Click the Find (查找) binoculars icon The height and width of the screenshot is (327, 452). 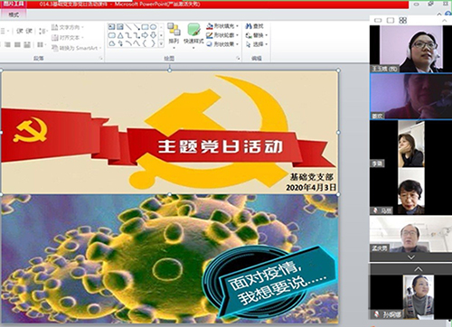pos(249,26)
